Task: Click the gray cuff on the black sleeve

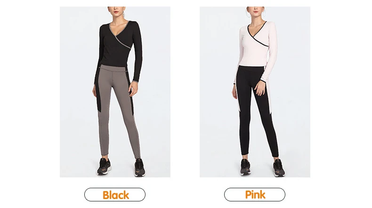Action: tap(135, 81)
